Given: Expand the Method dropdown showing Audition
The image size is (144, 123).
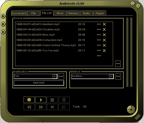Looking at the screenshot, I should (111, 76).
